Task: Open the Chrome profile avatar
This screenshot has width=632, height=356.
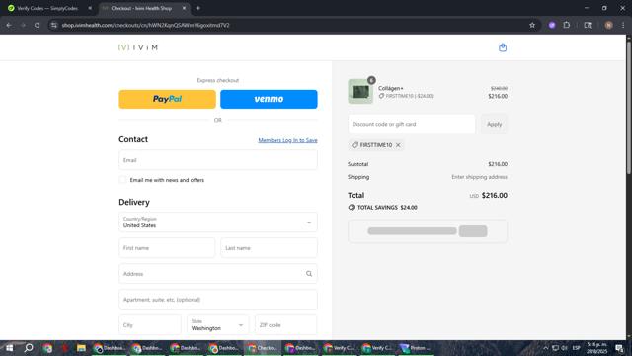Action: tap(608, 25)
